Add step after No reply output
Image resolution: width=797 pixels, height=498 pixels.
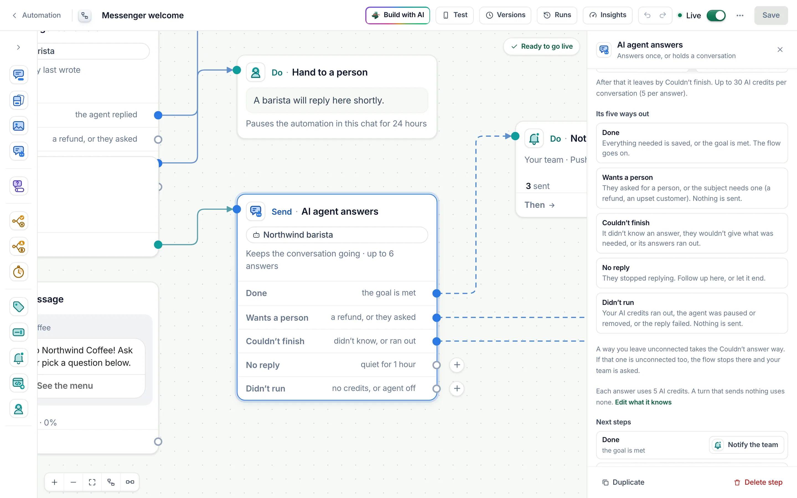click(457, 365)
